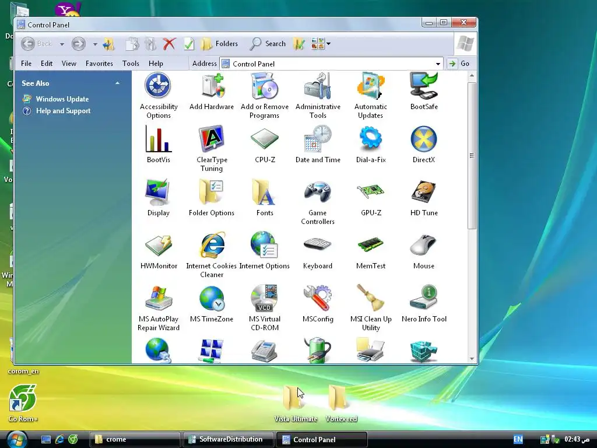Open Folder Options
597x448 pixels.
coord(212,197)
